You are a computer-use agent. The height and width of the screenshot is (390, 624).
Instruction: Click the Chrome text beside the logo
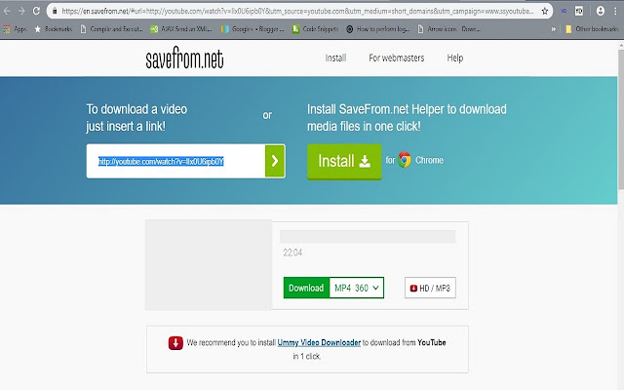pos(429,160)
